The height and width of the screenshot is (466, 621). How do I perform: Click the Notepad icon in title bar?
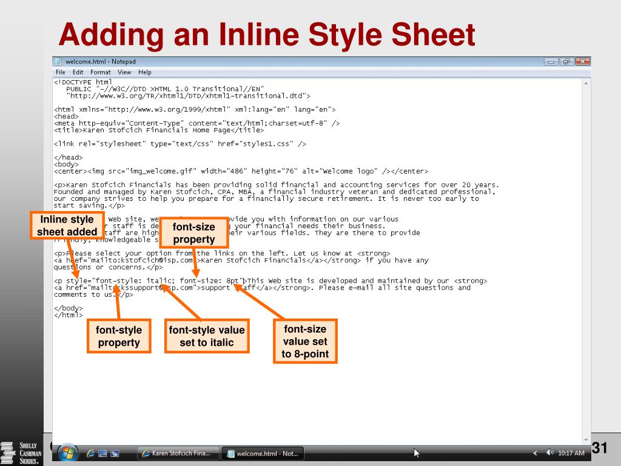tap(58, 61)
